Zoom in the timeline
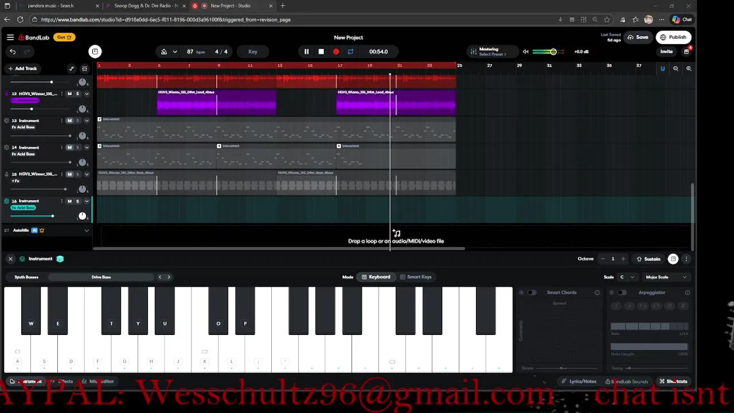 click(689, 68)
